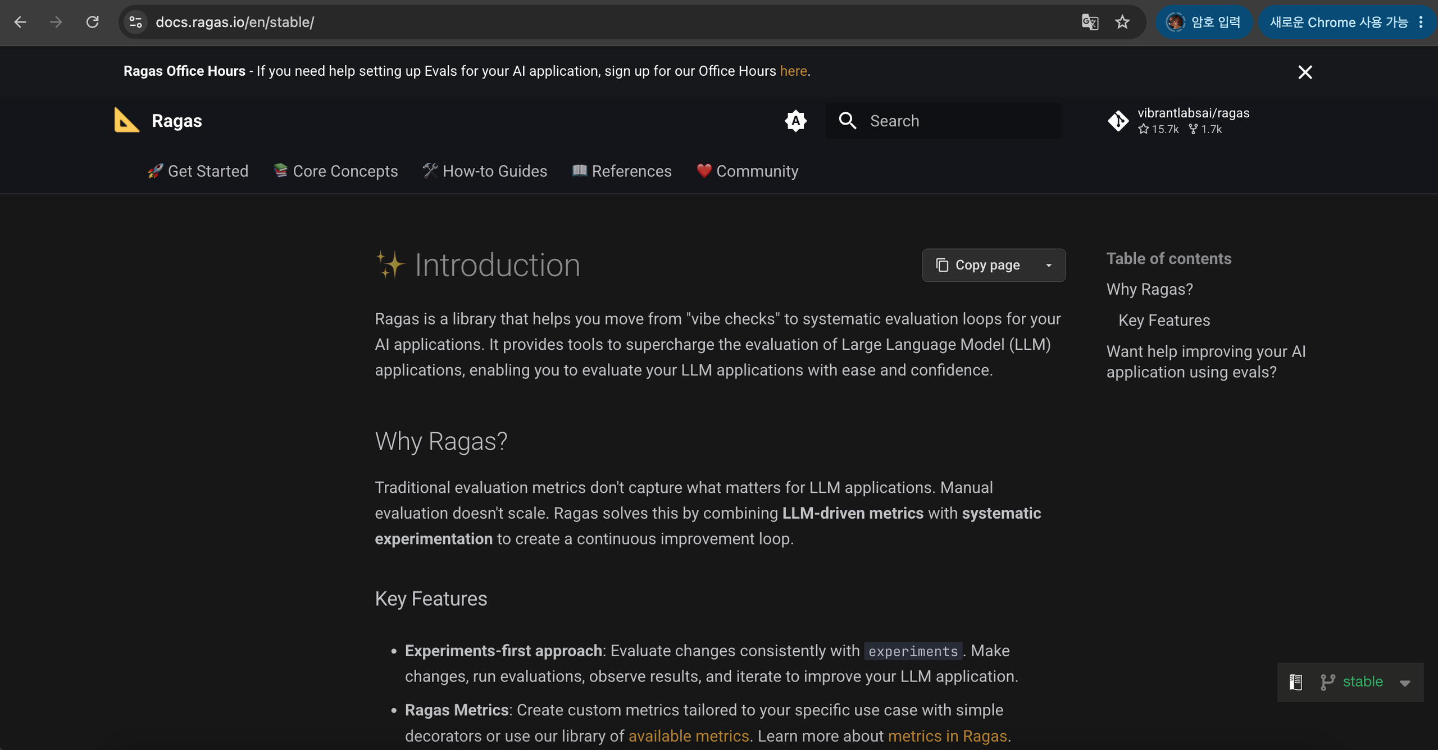
Task: Focus the docs Search field
Action: (x=944, y=121)
